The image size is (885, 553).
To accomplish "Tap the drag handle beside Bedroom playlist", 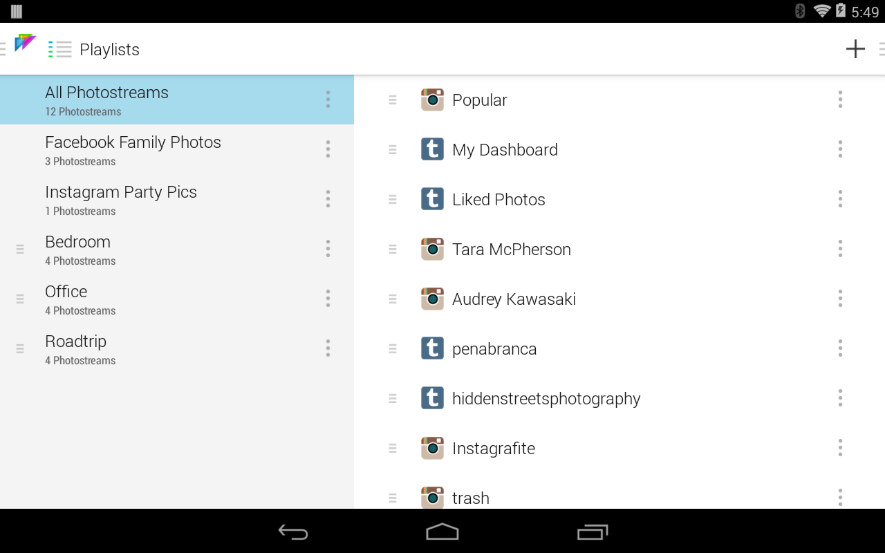I will click(x=20, y=249).
